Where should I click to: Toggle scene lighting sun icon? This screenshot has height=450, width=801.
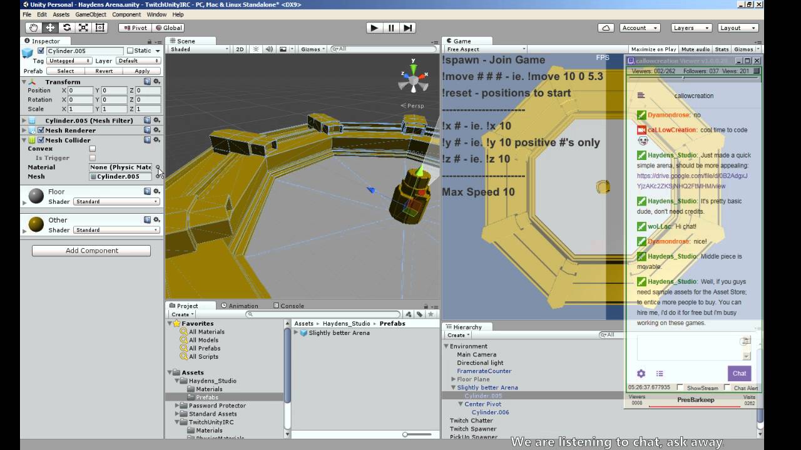pyautogui.click(x=255, y=49)
